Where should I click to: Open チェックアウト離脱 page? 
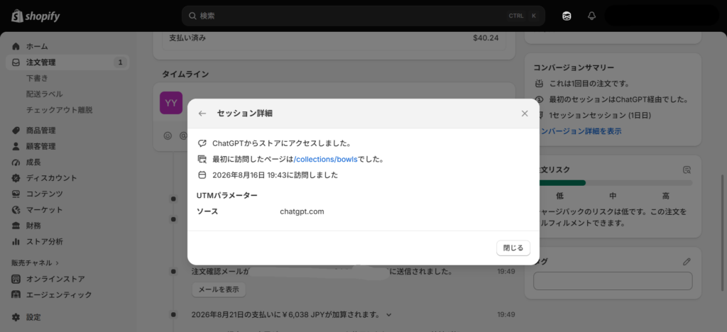(60, 110)
